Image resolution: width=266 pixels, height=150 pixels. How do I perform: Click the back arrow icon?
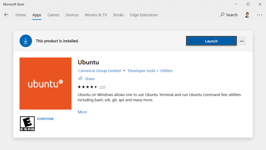coord(6,15)
